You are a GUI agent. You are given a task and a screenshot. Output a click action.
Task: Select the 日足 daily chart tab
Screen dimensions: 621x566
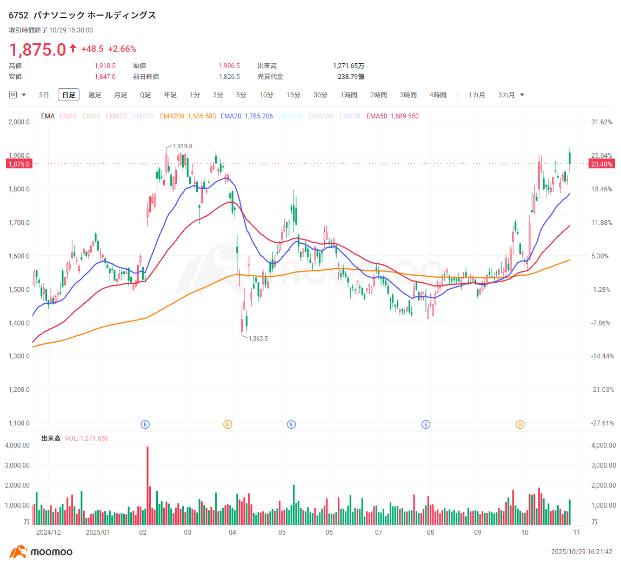click(69, 95)
